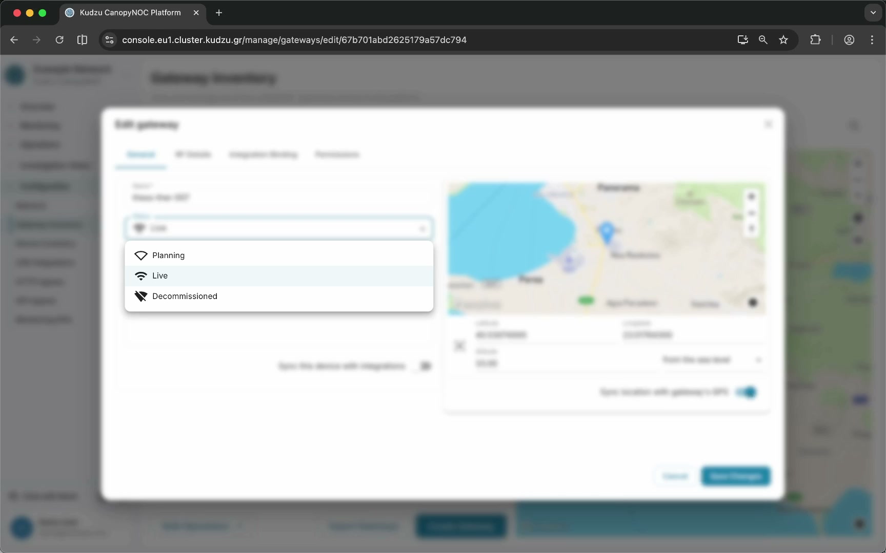Toggle sync location with gateway's GPS
Screen dimensions: 886x553
coord(747,392)
